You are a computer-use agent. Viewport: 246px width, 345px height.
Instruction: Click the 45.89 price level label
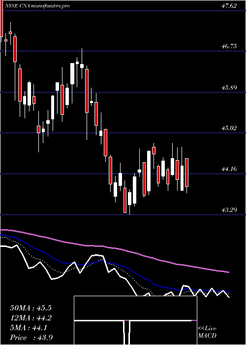[x=229, y=88]
